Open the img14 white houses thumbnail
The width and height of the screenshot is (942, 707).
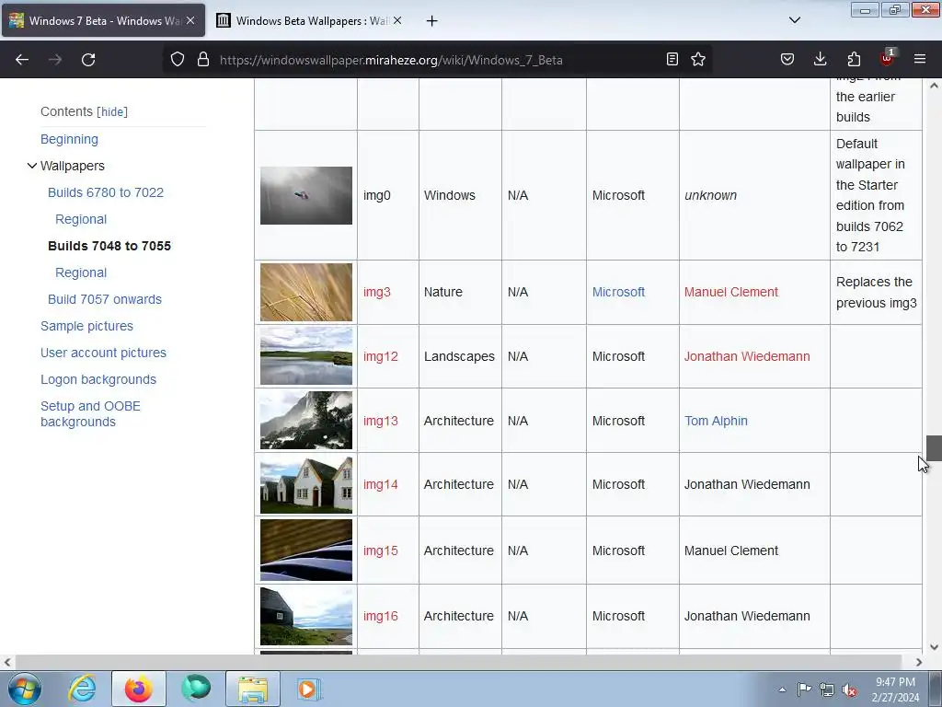tap(306, 484)
